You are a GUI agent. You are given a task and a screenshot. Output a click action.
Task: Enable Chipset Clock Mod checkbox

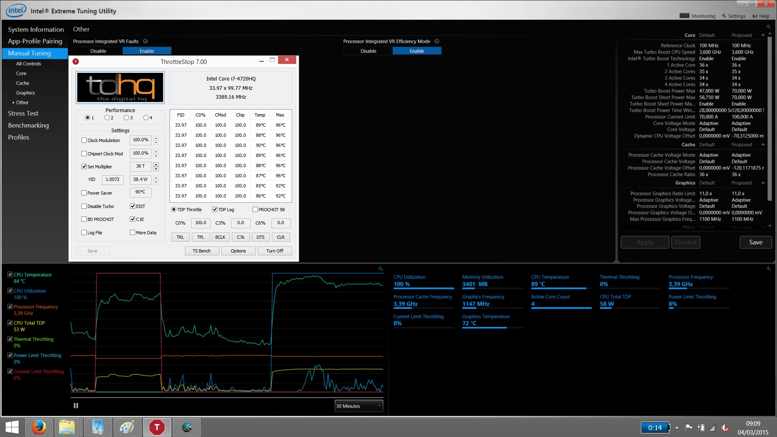[x=84, y=154]
